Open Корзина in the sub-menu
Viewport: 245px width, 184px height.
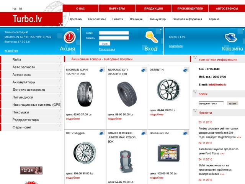tap(214, 19)
